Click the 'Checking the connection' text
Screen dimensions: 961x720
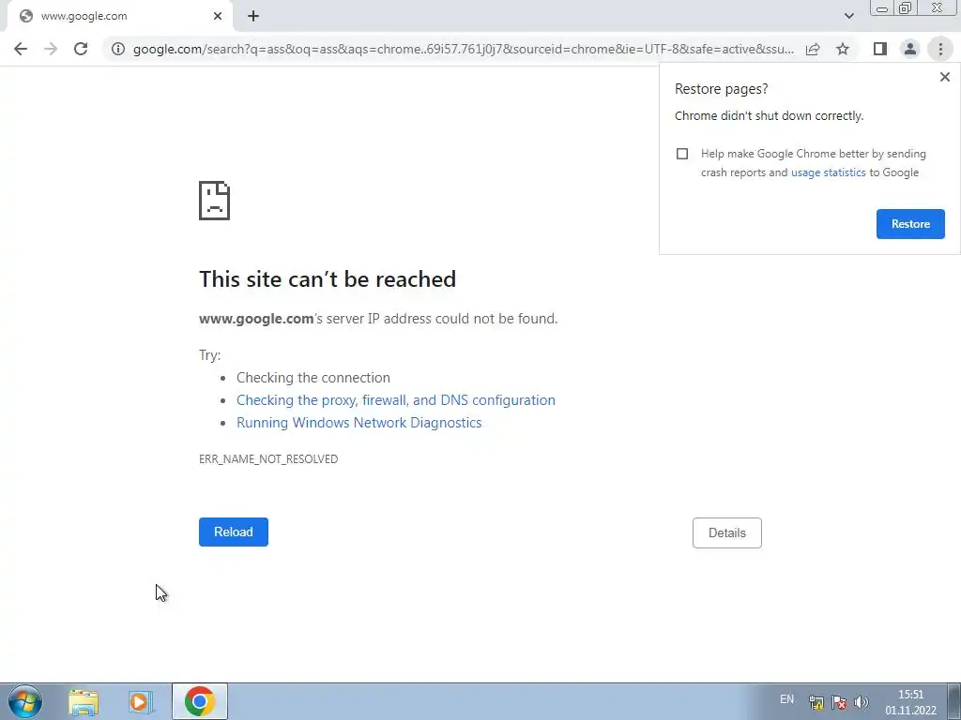pos(313,378)
